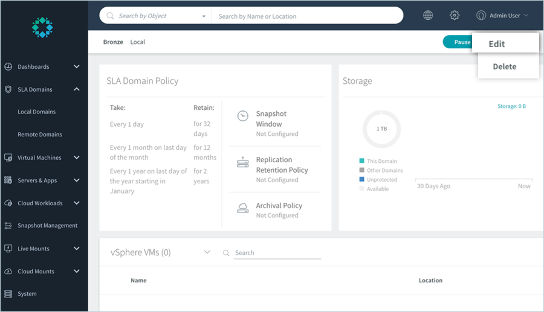The width and height of the screenshot is (544, 312).
Task: Click the Replication Retention Policy label
Action: click(x=282, y=165)
